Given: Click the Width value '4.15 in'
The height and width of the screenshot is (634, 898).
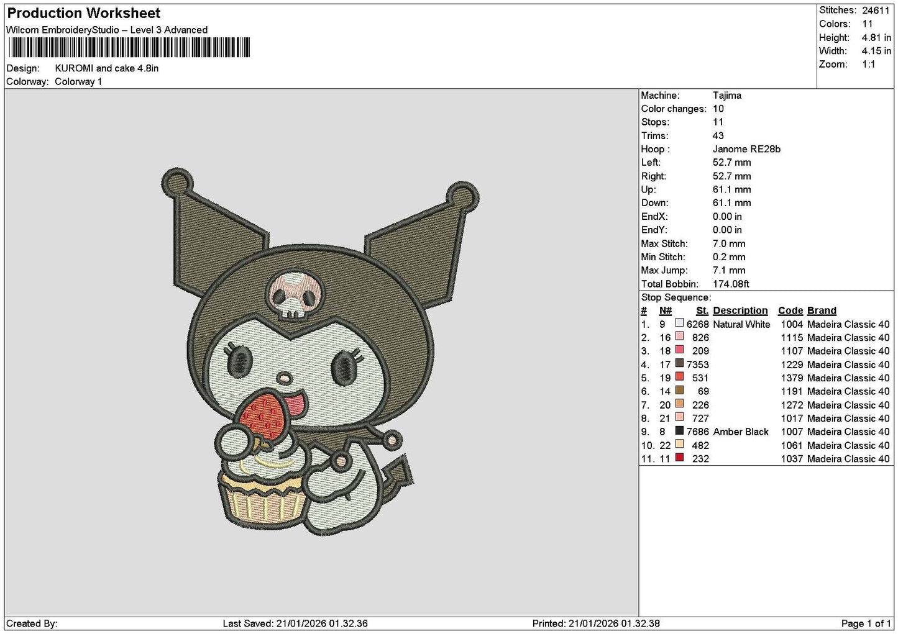Looking at the screenshot, I should pyautogui.click(x=876, y=51).
